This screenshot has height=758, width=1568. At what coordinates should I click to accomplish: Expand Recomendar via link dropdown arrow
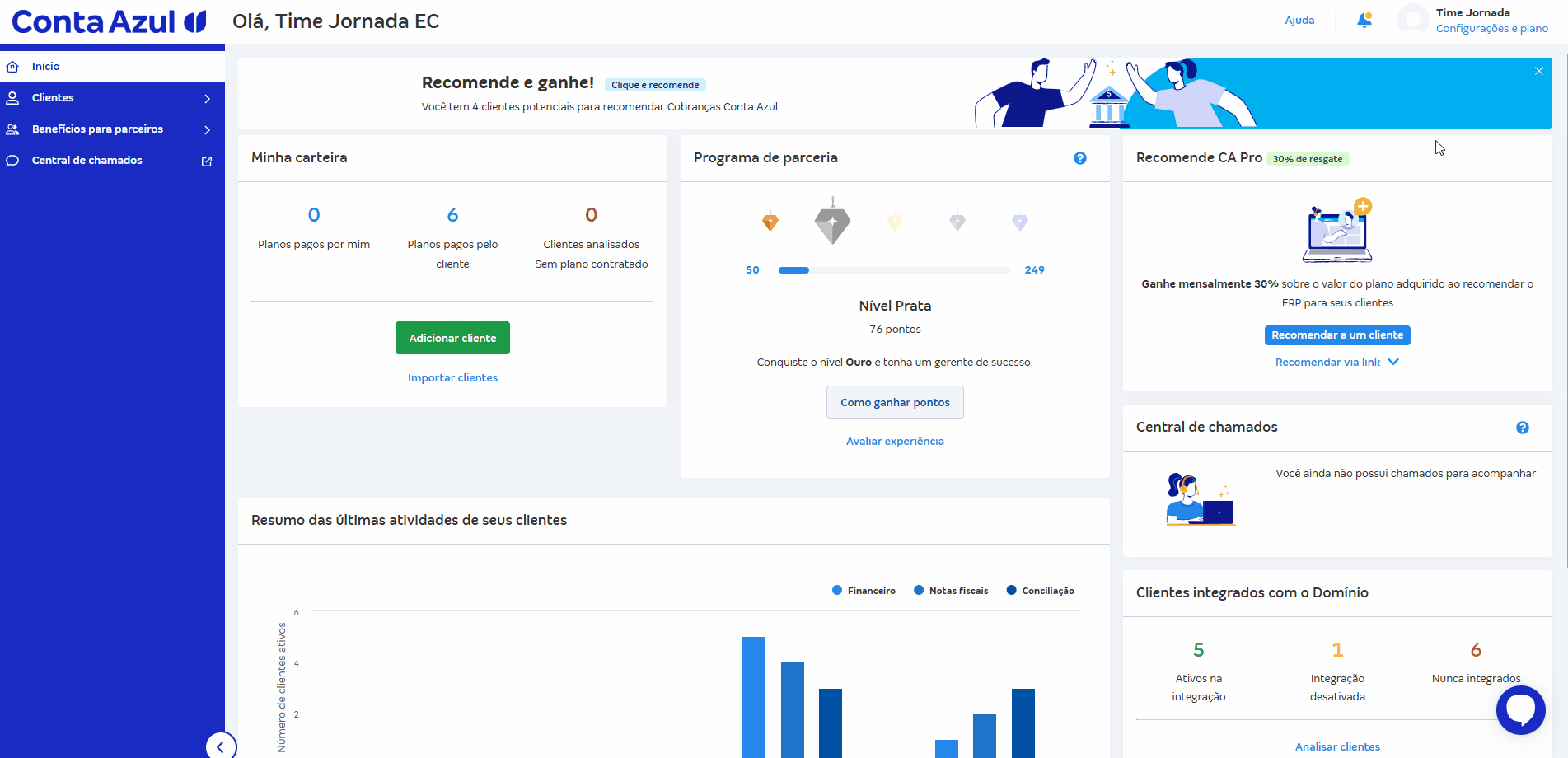pyautogui.click(x=1393, y=362)
